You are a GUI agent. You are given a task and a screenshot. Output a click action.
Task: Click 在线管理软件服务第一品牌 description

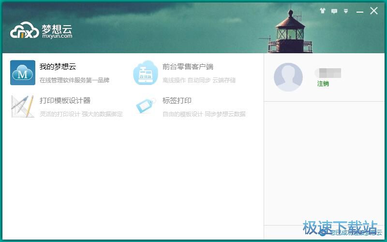point(74,80)
